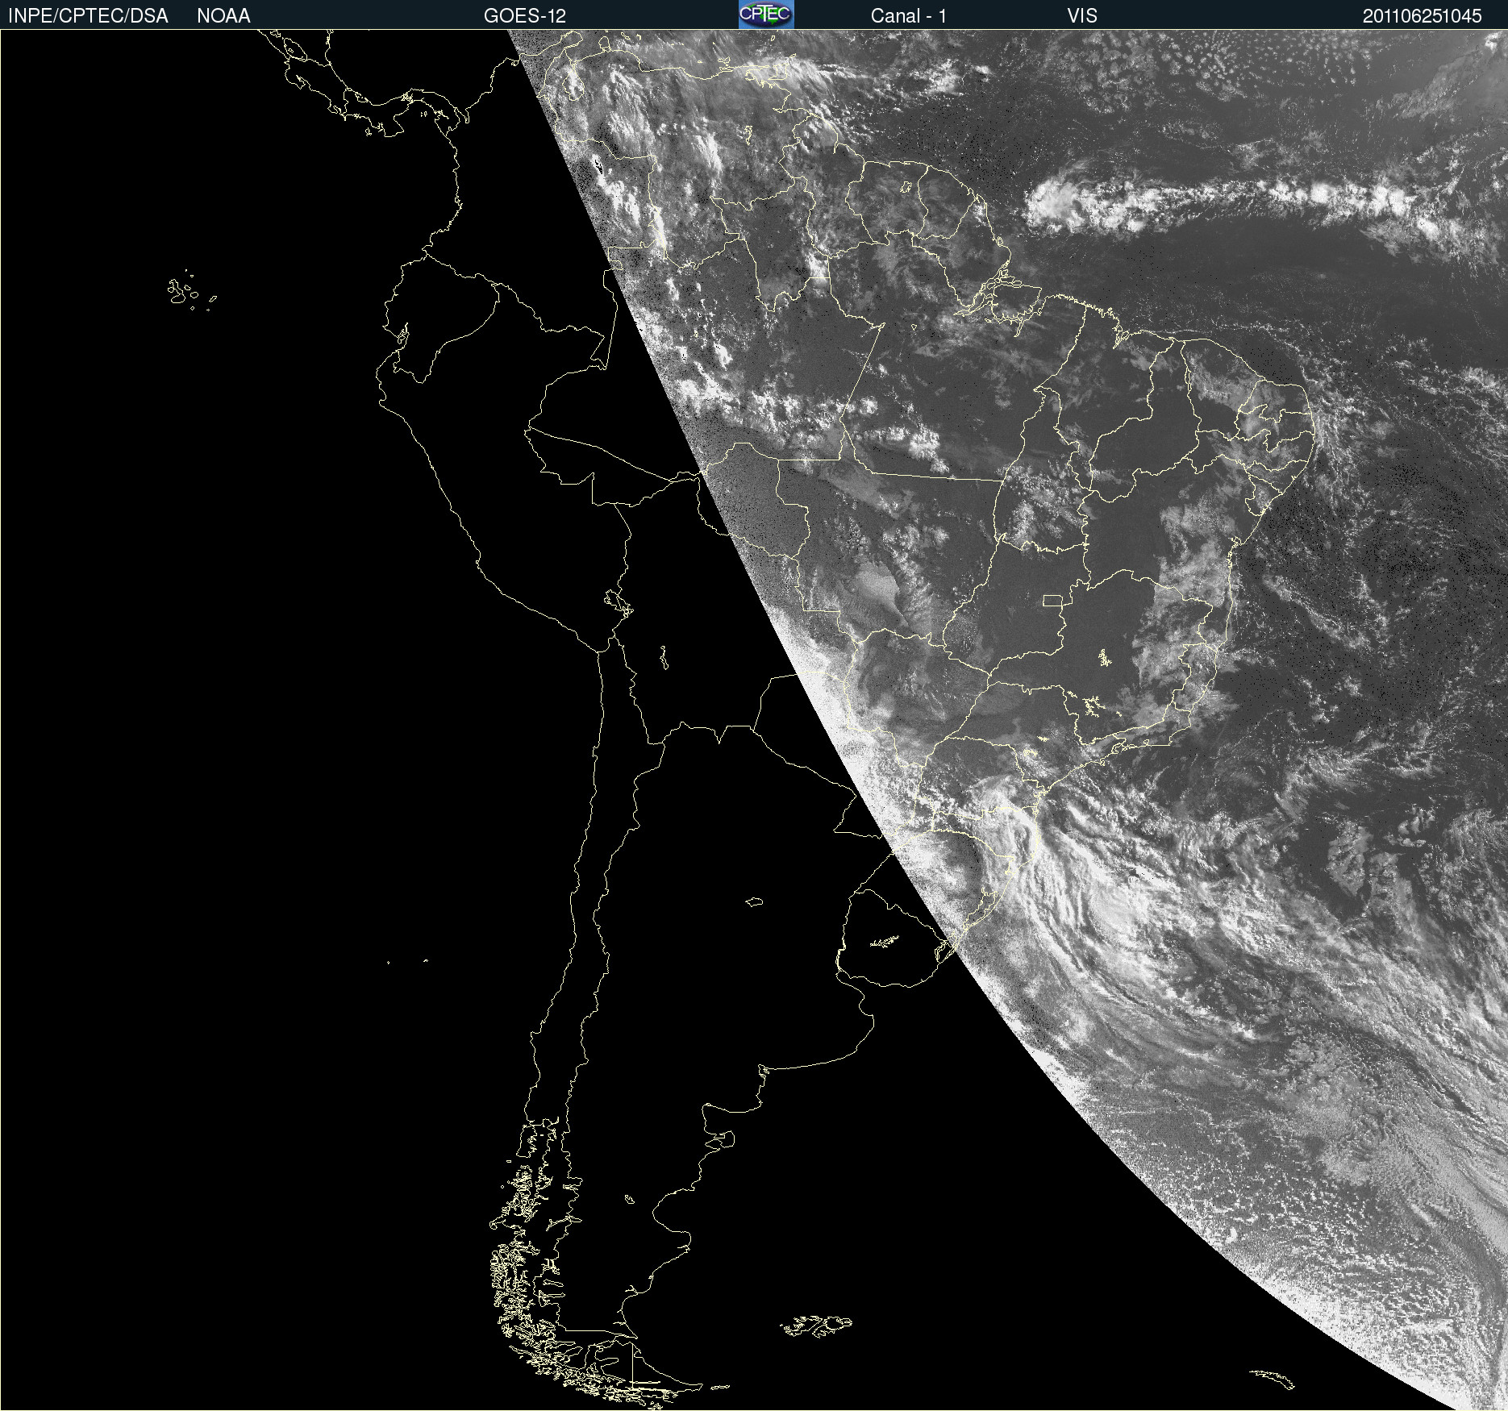This screenshot has width=1508, height=1411.
Task: Click the Lake Titicaca outline
Action: click(x=619, y=602)
